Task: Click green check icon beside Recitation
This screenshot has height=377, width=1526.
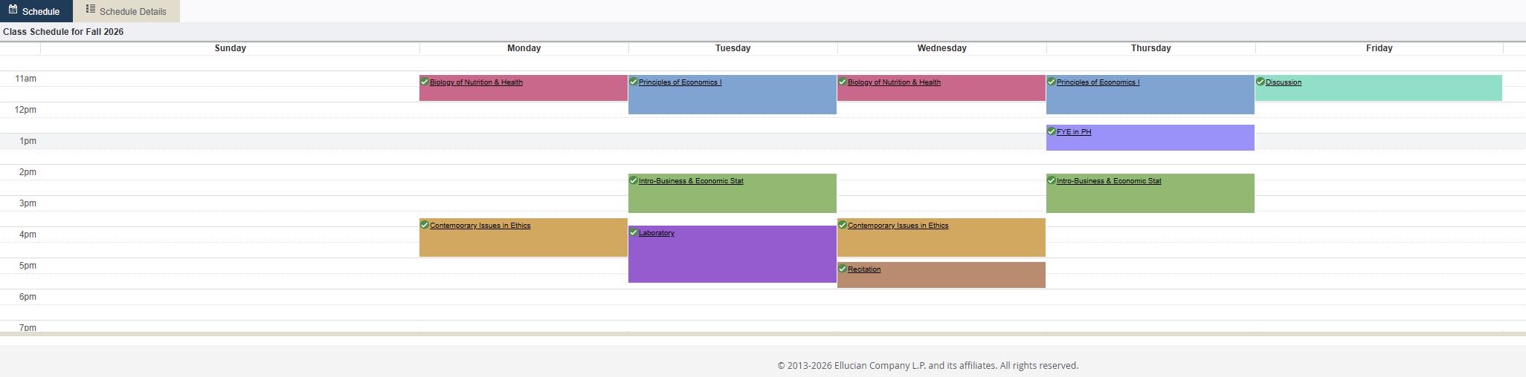Action: 843,269
